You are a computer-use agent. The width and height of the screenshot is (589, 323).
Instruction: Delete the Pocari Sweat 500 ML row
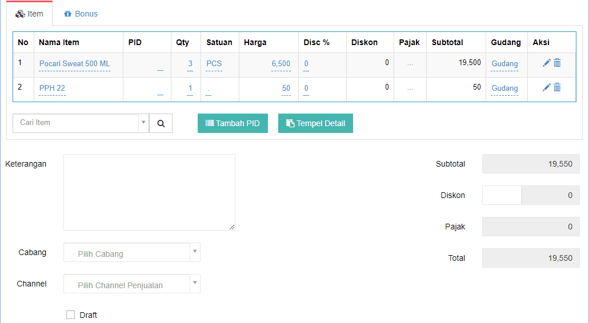coord(557,63)
